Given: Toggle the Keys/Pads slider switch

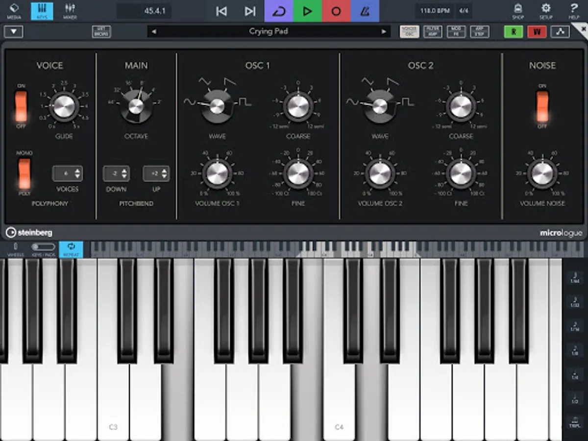Looking at the screenshot, I should (44, 247).
